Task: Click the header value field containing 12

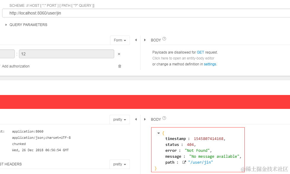Action: [66, 54]
